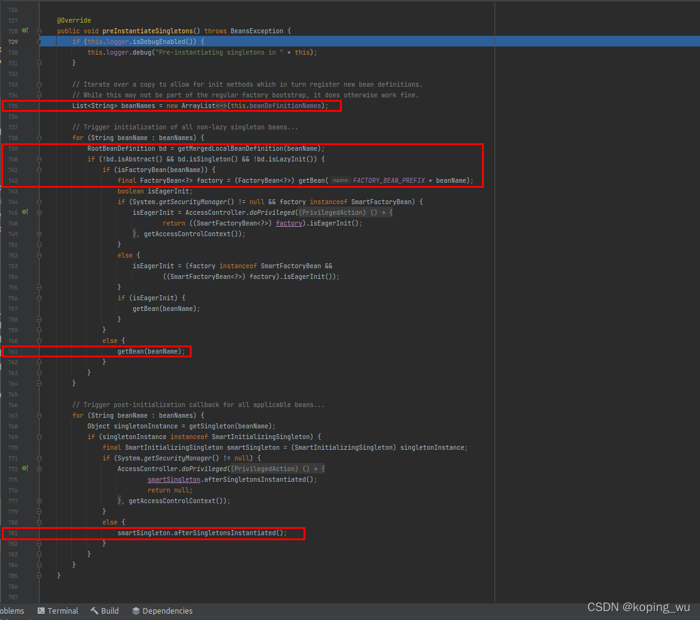Open the Terminal tool window tab
This screenshot has width=700, height=620.
(58, 611)
